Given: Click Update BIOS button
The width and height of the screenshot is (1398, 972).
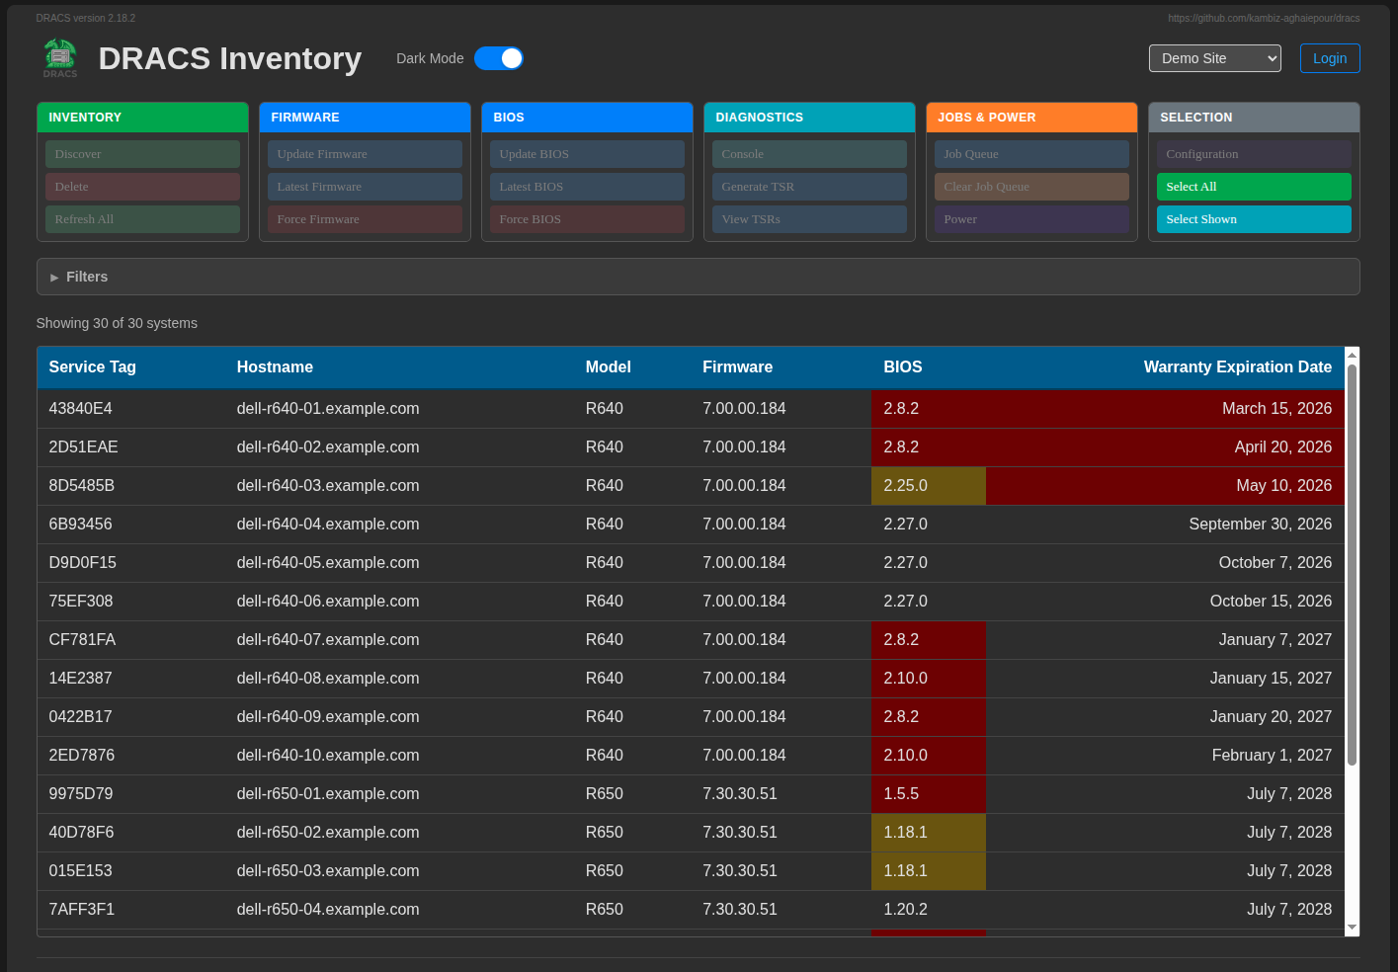Looking at the screenshot, I should point(587,154).
